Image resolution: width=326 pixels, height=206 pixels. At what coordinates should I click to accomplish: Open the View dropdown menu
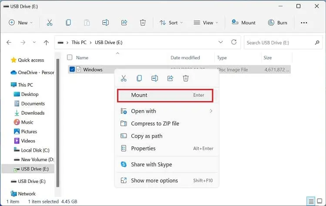pyautogui.click(x=206, y=23)
